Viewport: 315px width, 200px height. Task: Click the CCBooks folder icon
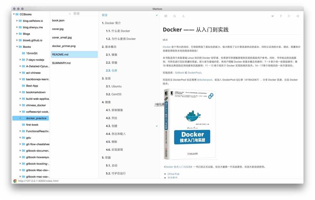click(17, 14)
